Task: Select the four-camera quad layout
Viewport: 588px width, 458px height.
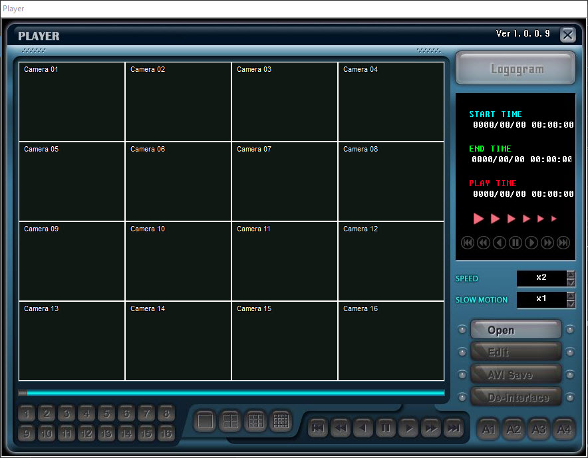Action: [230, 421]
